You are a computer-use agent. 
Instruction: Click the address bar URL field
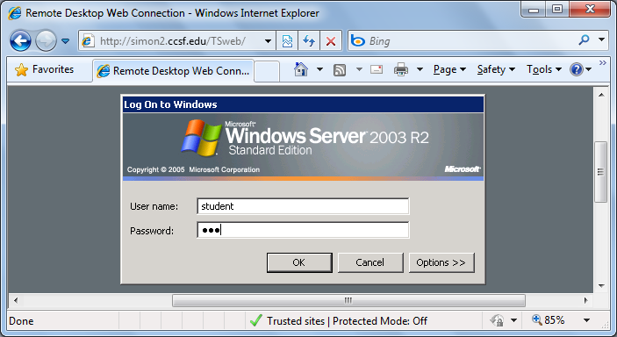[177, 41]
